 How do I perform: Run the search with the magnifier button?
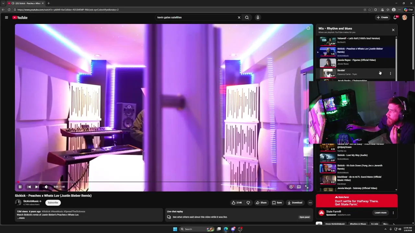pyautogui.click(x=247, y=17)
